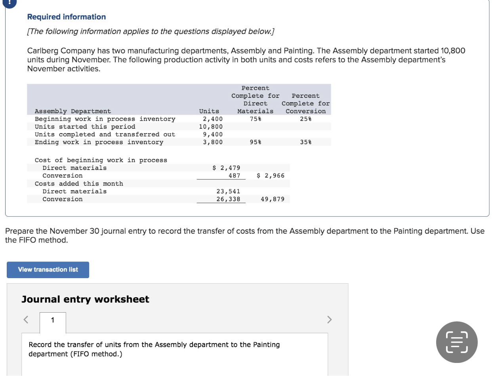Click beginning WIP total $ 2,966
This screenshot has width=492, height=376.
tap(271, 176)
